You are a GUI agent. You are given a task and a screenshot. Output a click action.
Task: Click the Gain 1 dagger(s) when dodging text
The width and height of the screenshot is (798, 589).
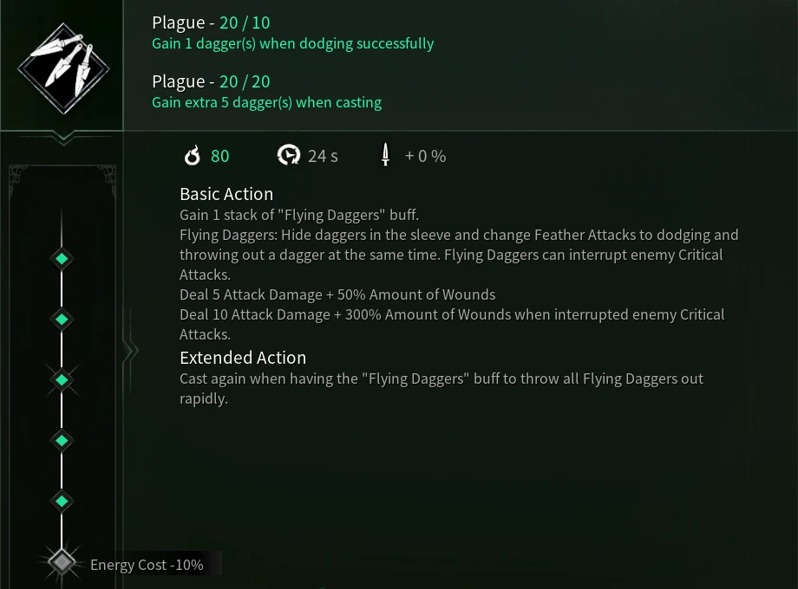point(293,43)
